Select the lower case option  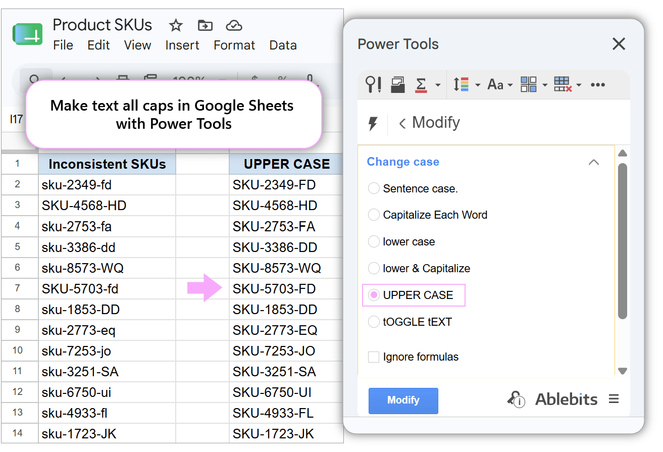374,241
